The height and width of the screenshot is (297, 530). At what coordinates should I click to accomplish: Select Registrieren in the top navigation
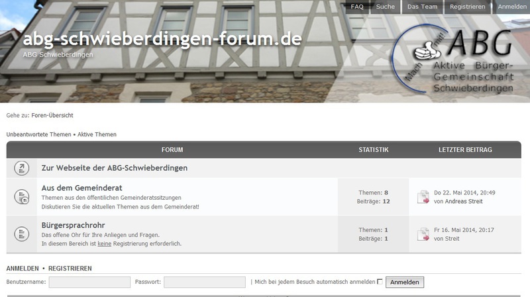click(x=467, y=7)
